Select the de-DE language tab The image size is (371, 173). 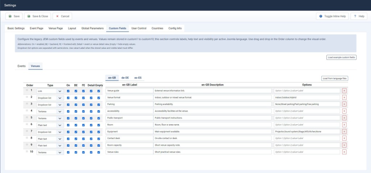(125, 78)
